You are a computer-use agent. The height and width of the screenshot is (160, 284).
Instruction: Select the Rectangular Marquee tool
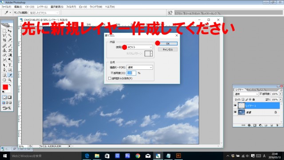point(4,31)
